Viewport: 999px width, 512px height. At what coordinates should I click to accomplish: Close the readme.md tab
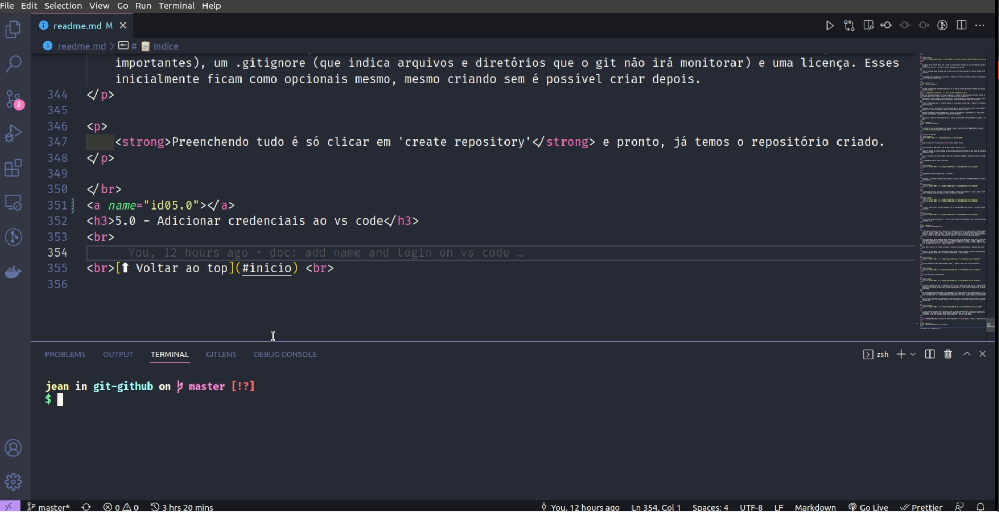[x=123, y=25]
